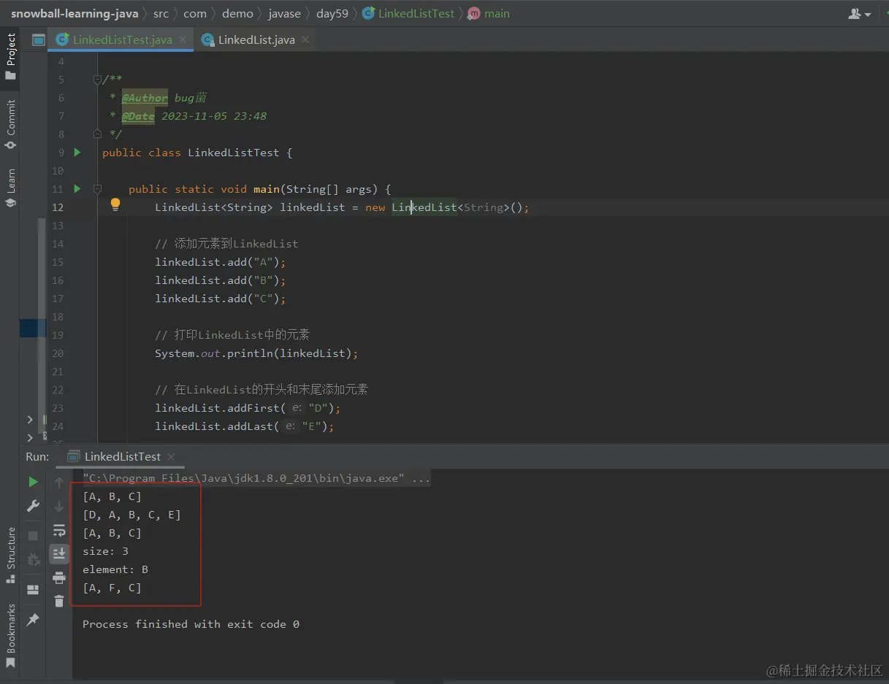Viewport: 889px width, 684px height.
Task: Click the com breadcrumb
Action: point(195,14)
